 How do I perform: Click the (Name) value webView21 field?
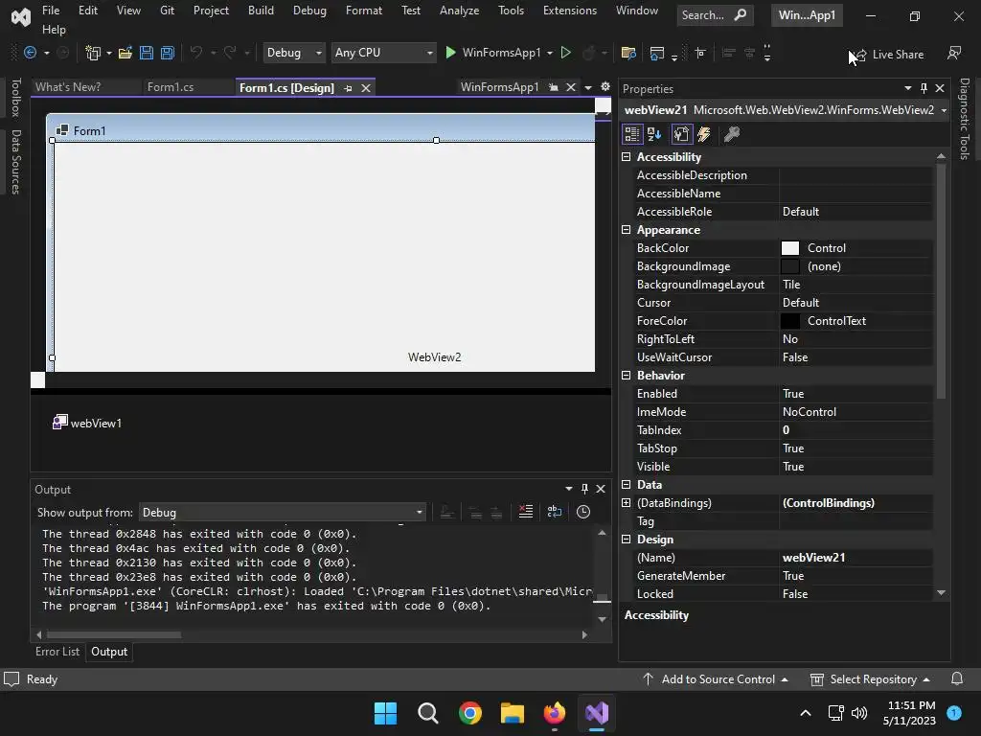tap(856, 557)
